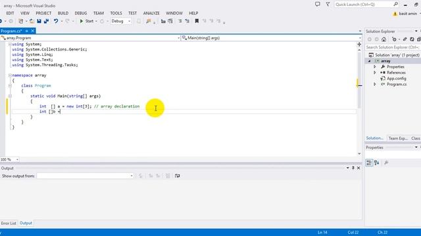This screenshot has height=236, width=421.
Task: Click the Properties Categorized view icon
Action: 370,163
